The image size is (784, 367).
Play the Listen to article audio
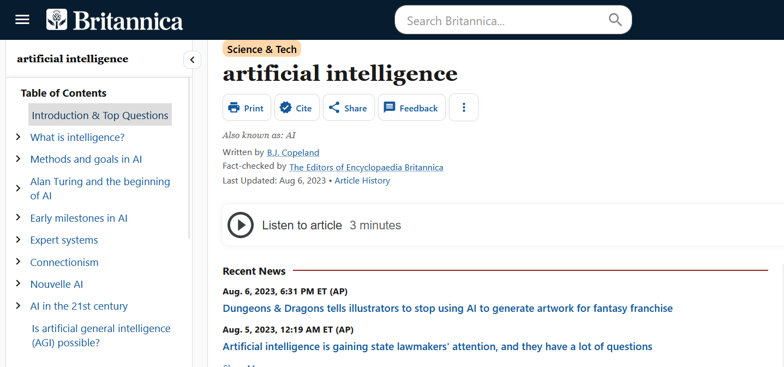click(x=241, y=225)
